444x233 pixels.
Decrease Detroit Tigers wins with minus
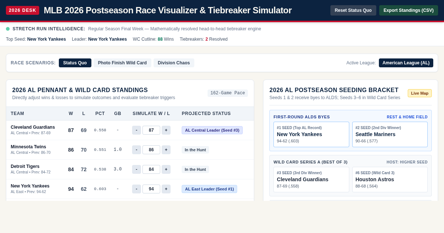click(137, 169)
